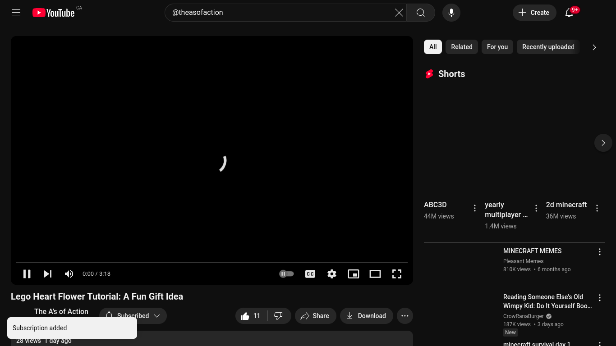Enter full screen mode
Viewport: 616px width, 346px height.
[397, 274]
